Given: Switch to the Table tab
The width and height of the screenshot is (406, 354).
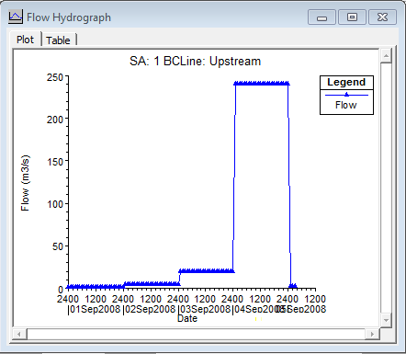Looking at the screenshot, I should [x=59, y=40].
